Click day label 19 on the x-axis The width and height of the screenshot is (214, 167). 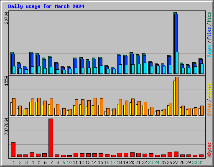click(x=125, y=162)
